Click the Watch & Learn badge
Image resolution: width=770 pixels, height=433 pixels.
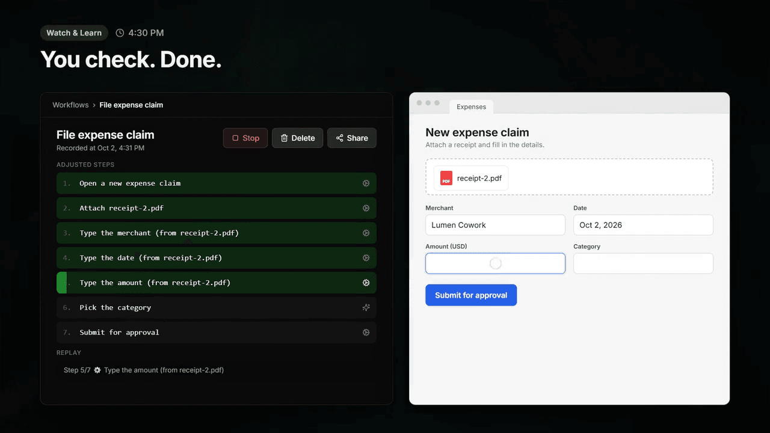coord(74,33)
